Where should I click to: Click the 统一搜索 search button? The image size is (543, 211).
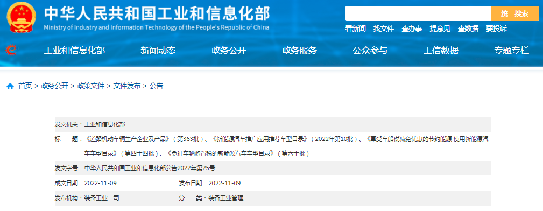[514, 13]
